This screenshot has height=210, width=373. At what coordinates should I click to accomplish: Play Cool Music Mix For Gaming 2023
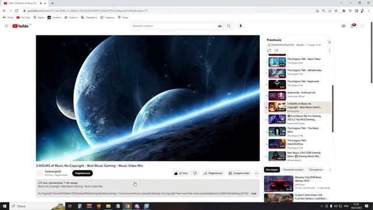click(x=298, y=120)
